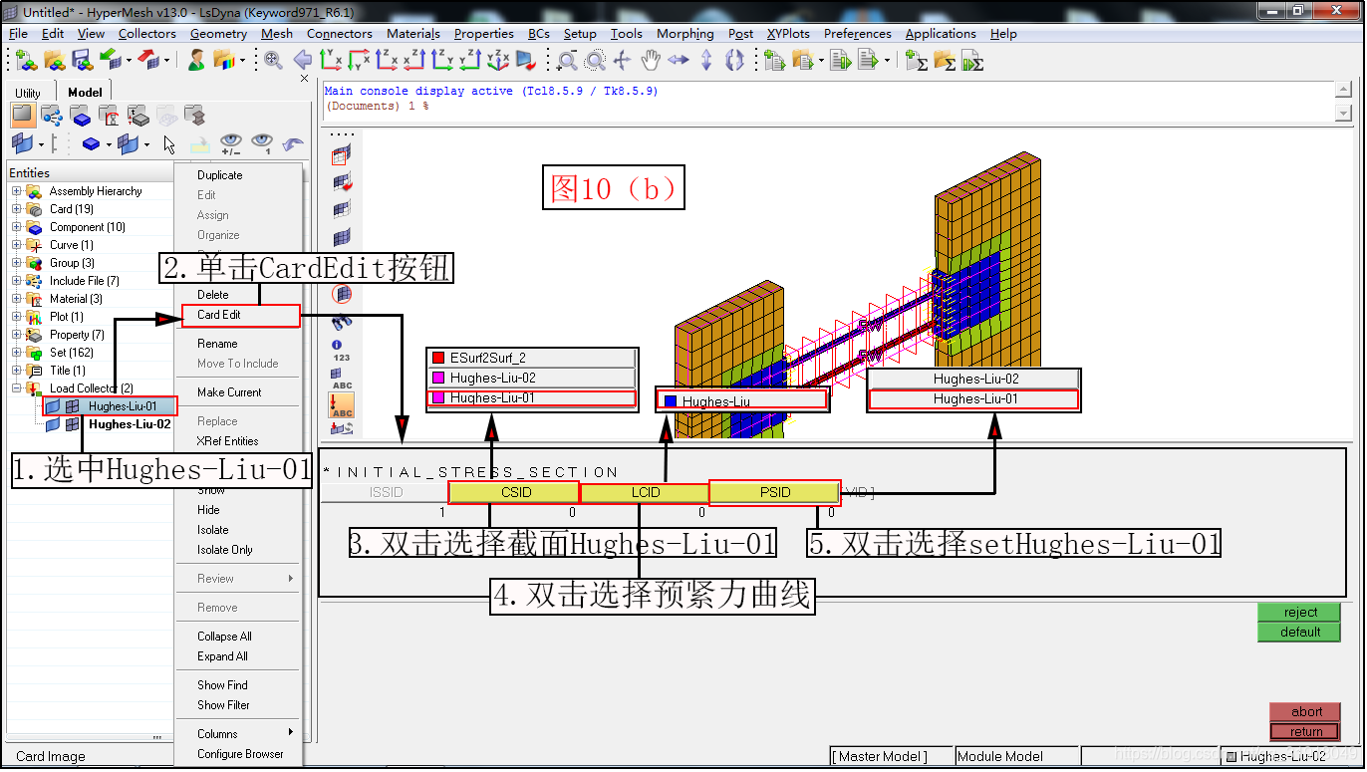Image resolution: width=1367 pixels, height=772 pixels.
Task: Open the Mesh menu
Action: [x=277, y=33]
